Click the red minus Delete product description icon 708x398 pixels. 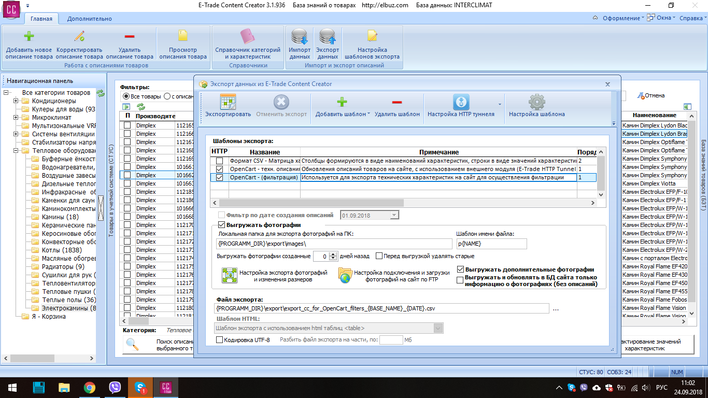[130, 36]
